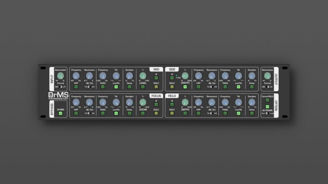Adjust the SIDE WIDTH knob
The height and width of the screenshot is (184, 328).
[185, 76]
